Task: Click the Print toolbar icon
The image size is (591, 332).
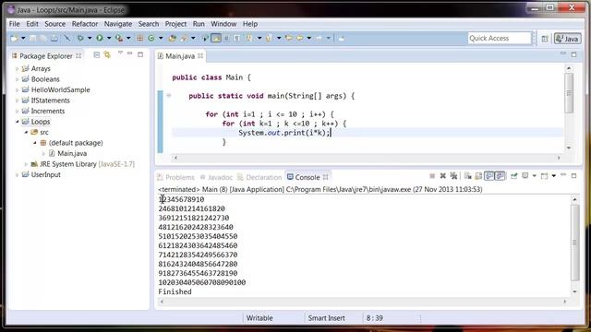Action: click(x=54, y=38)
